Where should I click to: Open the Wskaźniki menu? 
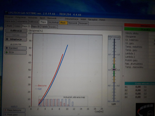pos(32,18)
